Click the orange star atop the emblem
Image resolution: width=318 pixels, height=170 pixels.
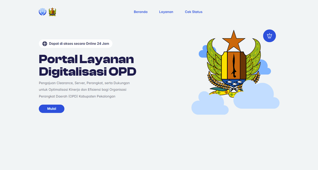tap(234, 41)
